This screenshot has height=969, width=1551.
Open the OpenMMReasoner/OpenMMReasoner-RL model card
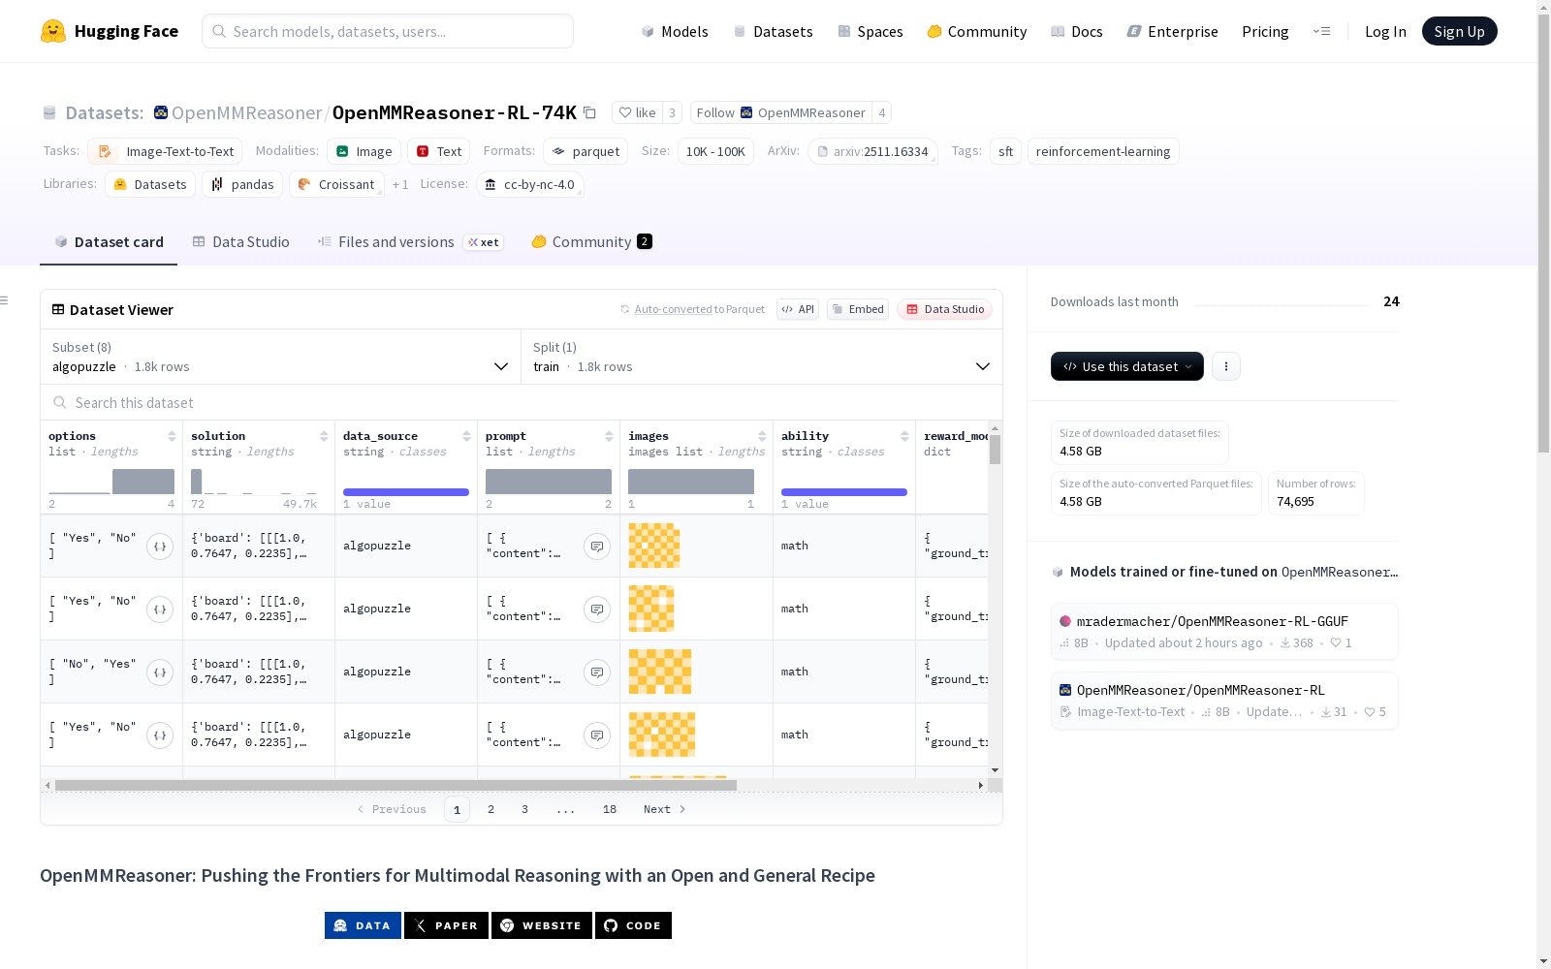(1224, 700)
